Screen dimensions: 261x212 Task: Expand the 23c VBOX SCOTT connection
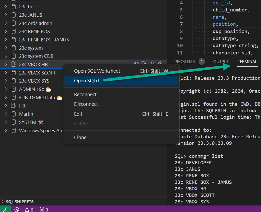click(6, 73)
